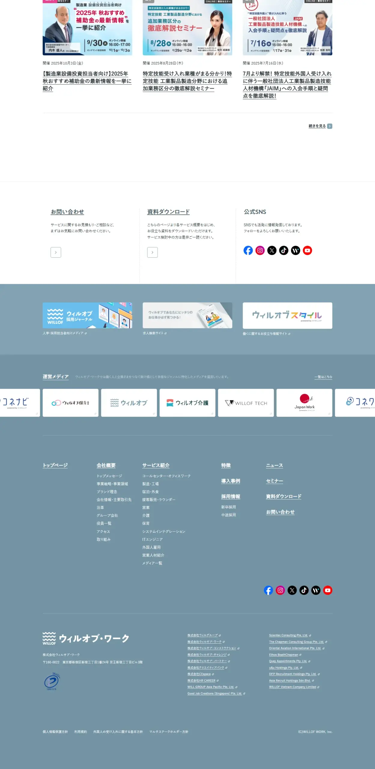Screen dimensions: 375x769
Task: Open the Facebook icon under 公式SNS
Action: tap(248, 250)
